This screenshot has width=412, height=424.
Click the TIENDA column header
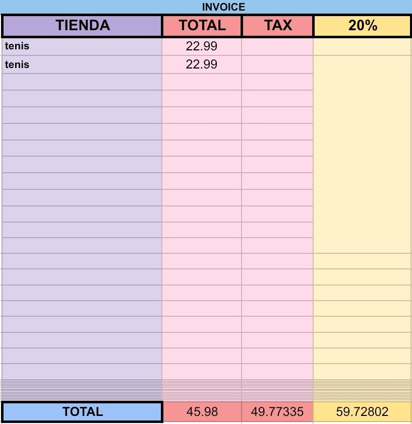click(x=82, y=26)
